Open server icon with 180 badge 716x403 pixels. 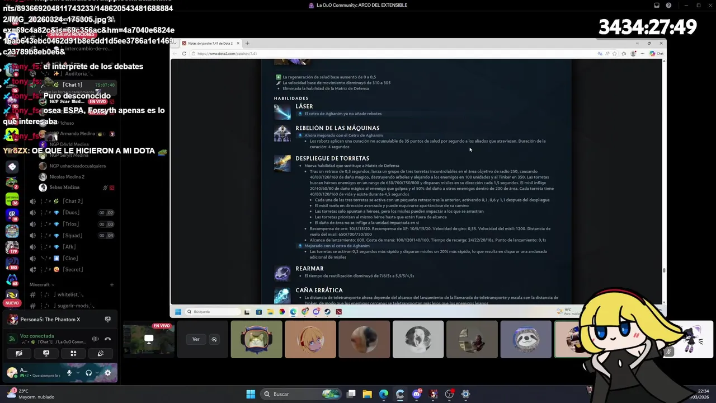click(x=12, y=263)
